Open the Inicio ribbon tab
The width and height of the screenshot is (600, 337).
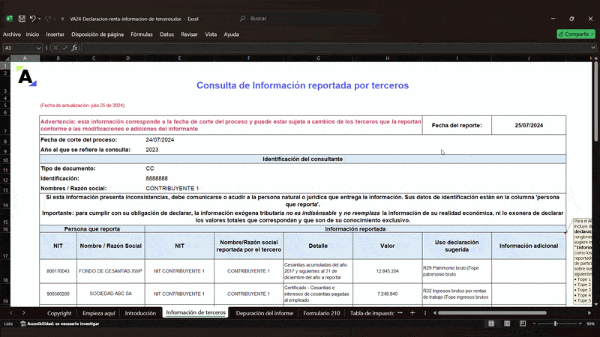pyautogui.click(x=32, y=34)
